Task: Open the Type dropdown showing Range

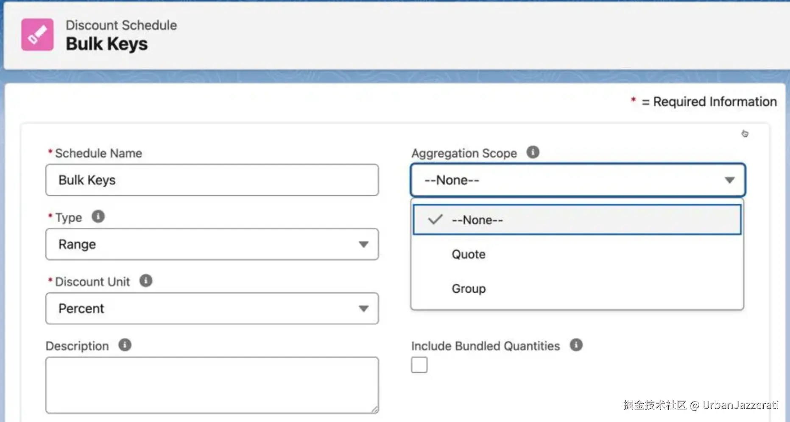Action: pos(212,244)
